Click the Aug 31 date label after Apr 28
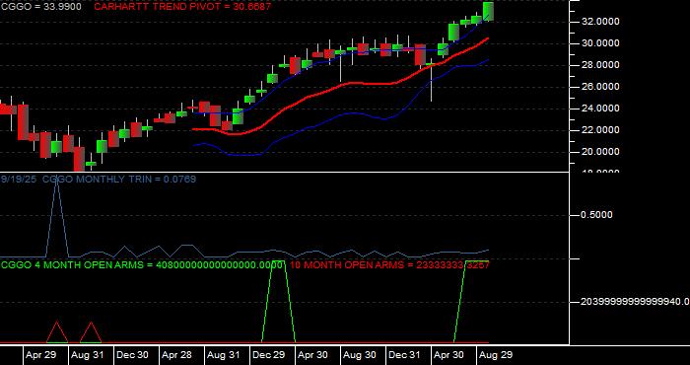 click(223, 355)
